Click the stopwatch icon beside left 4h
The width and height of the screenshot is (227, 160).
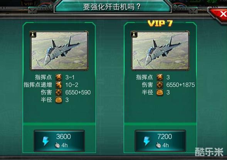[57, 145]
